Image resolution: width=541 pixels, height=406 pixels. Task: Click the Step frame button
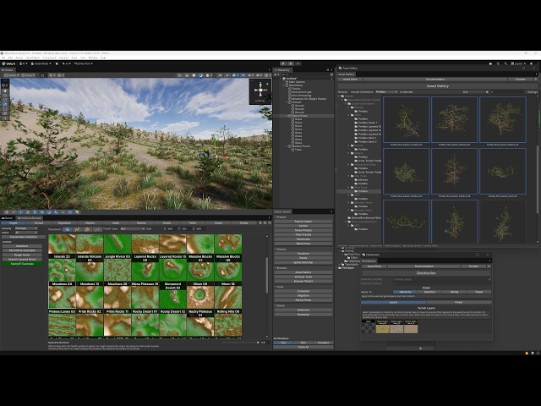298,63
